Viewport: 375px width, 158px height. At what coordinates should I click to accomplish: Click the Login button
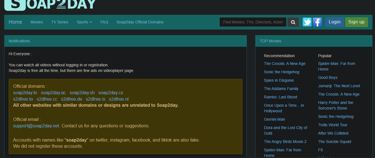[x=335, y=22]
